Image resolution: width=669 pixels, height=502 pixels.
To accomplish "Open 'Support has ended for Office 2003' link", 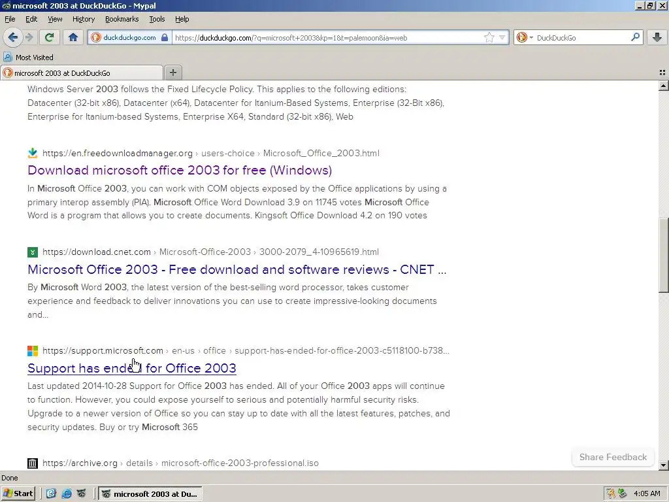I will point(132,368).
